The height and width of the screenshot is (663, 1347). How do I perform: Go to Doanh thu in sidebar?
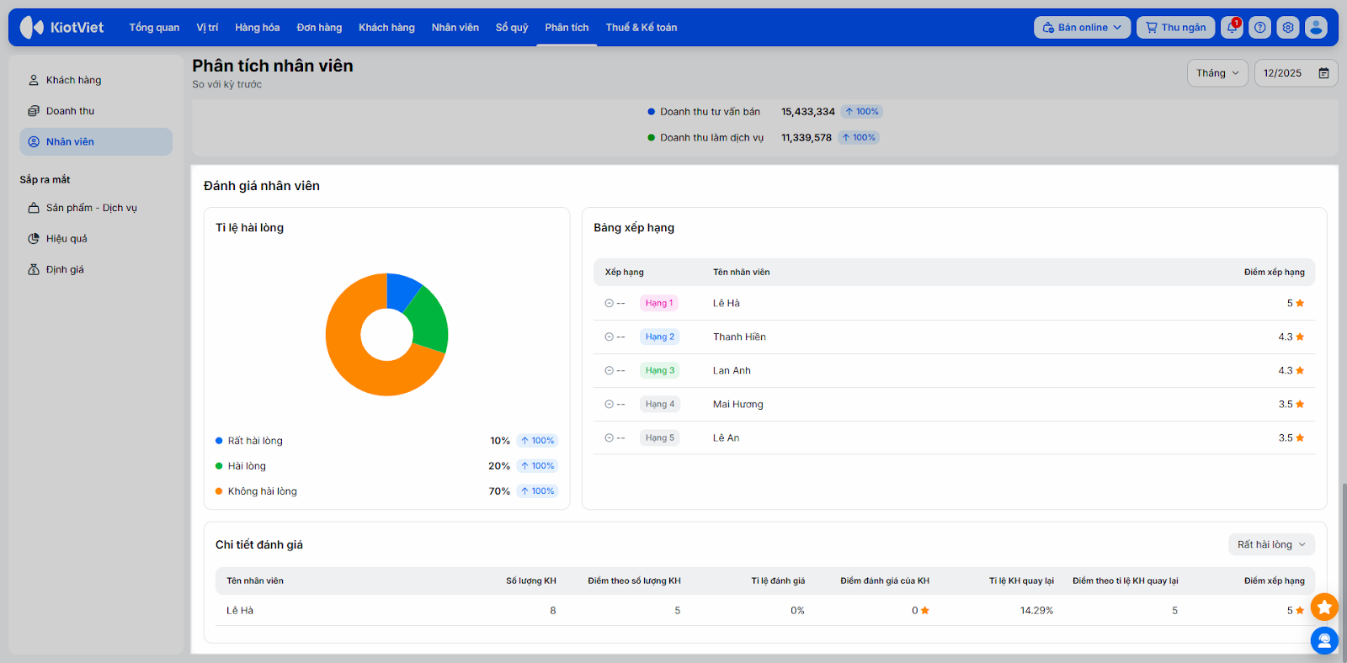coord(70,111)
